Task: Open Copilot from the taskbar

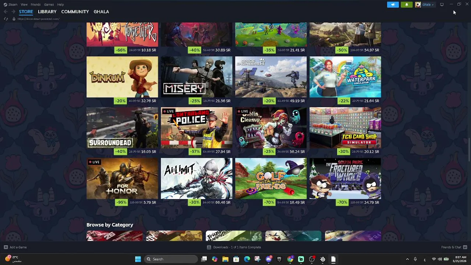Action: pos(215,259)
